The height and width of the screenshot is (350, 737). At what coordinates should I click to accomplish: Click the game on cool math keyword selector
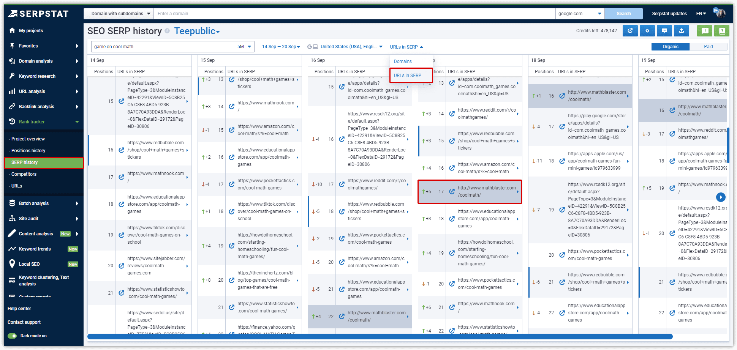pyautogui.click(x=172, y=47)
